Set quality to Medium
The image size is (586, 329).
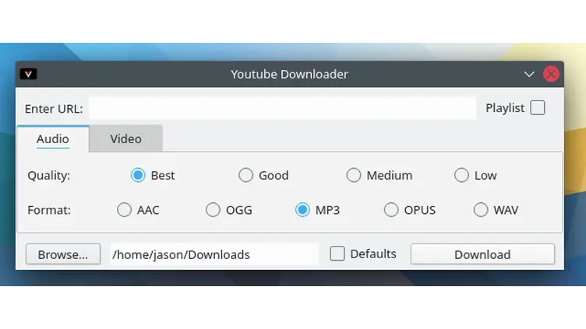coord(354,175)
